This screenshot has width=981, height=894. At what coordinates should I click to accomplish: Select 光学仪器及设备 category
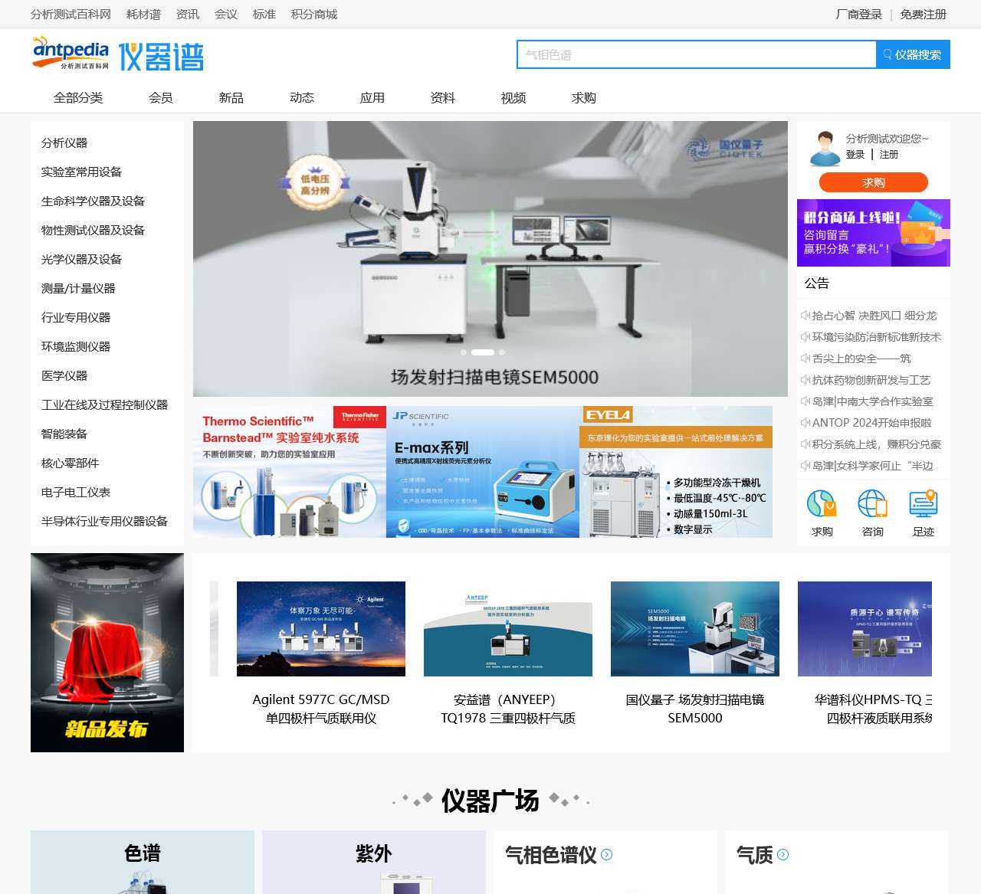pos(81,260)
